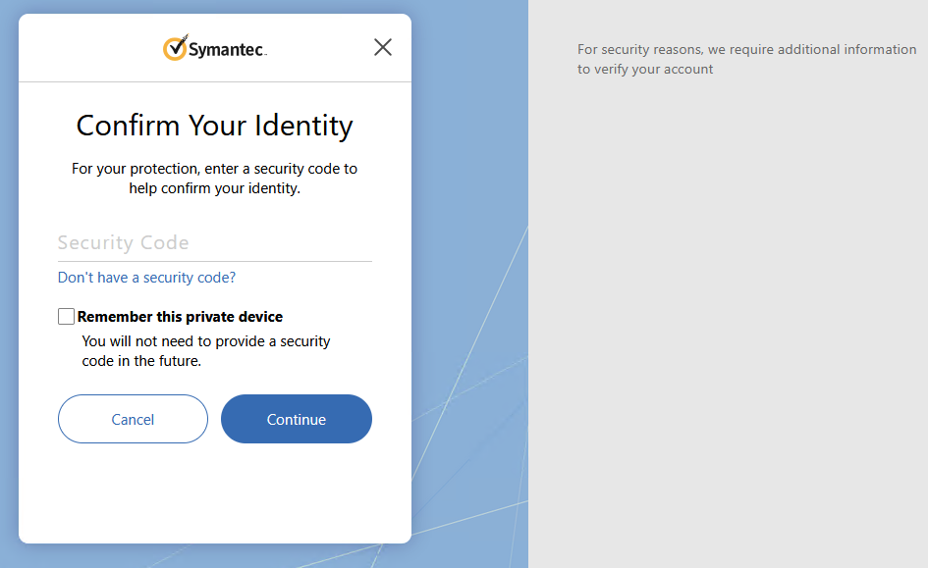The height and width of the screenshot is (568, 928).
Task: Close the Confirm Your Identity dialog
Action: tap(383, 47)
